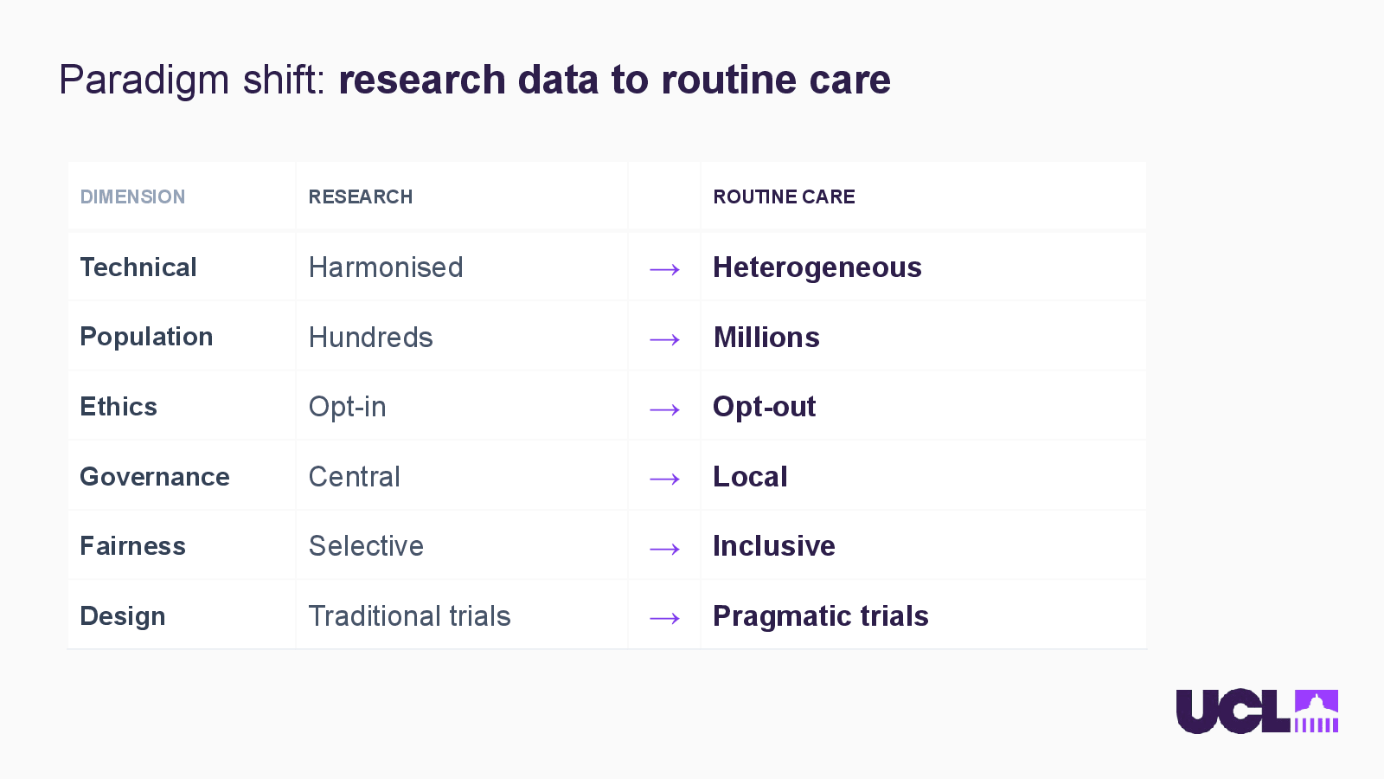Click the arrow in the Design row
Screen dimensions: 1384x779
tap(664, 619)
